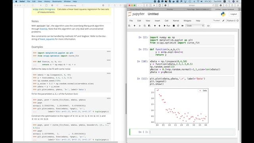This screenshot has height=143, width=254.
Task: Restart kernel and run all cells
Action: pos(183,25)
